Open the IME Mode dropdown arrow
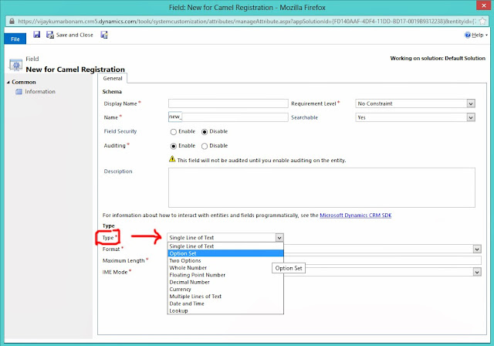Image resolution: width=494 pixels, height=346 pixels. point(477,272)
